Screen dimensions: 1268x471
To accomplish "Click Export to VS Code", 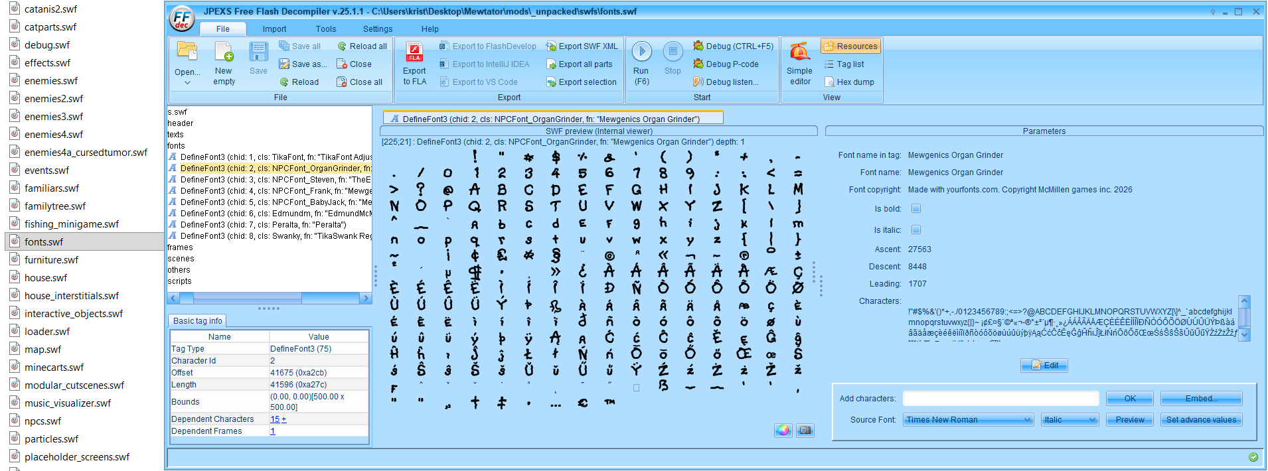I will click(x=478, y=82).
